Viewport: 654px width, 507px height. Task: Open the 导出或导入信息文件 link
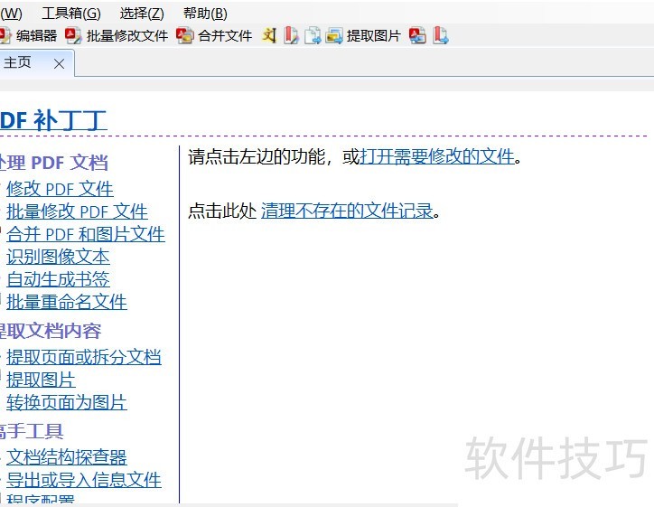point(84,480)
